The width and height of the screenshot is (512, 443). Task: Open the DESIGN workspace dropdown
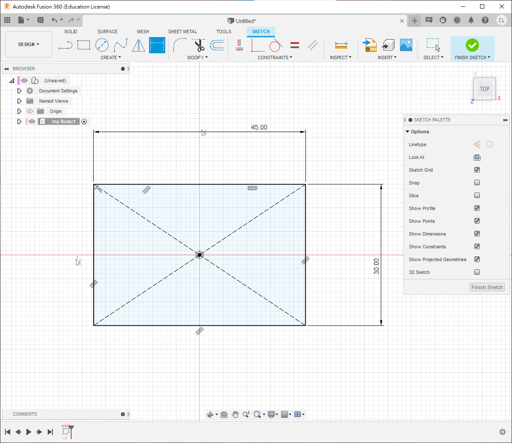pyautogui.click(x=29, y=44)
